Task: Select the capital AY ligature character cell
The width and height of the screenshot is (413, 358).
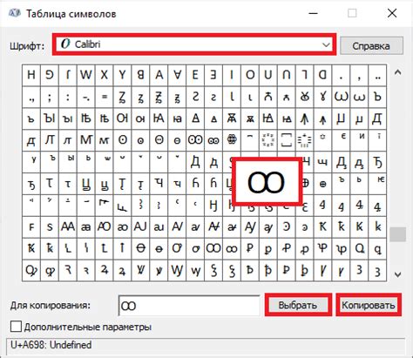Action: (x=250, y=226)
